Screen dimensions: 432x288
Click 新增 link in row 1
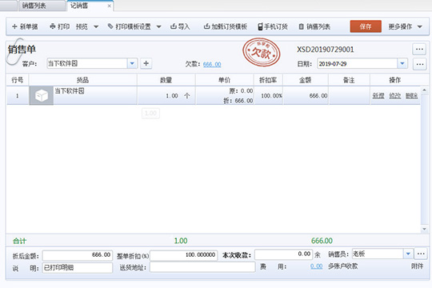(x=378, y=96)
